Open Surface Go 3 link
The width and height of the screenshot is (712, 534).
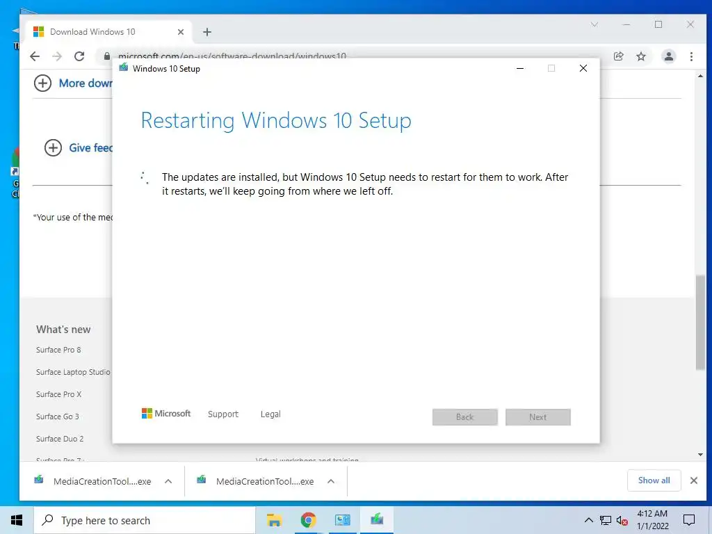[x=58, y=416]
